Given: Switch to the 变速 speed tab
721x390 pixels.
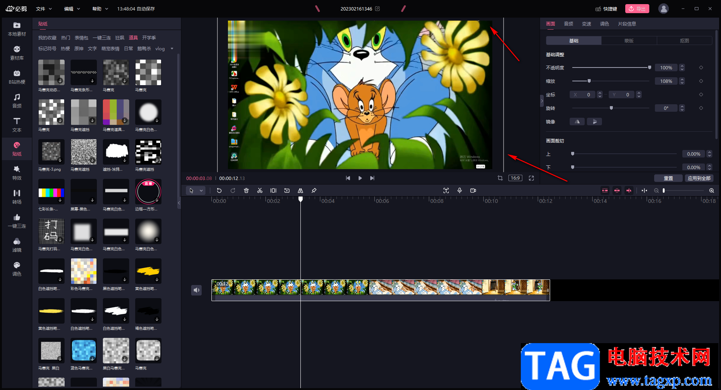Looking at the screenshot, I should (x=587, y=24).
